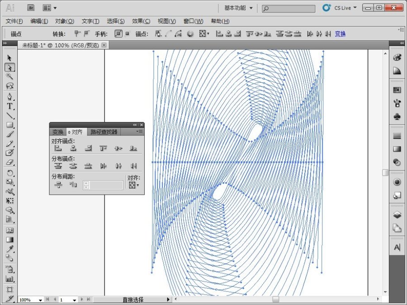Image resolution: width=407 pixels, height=305 pixels.
Task: Open the 基本功能 workspace switcher
Action: (238, 8)
